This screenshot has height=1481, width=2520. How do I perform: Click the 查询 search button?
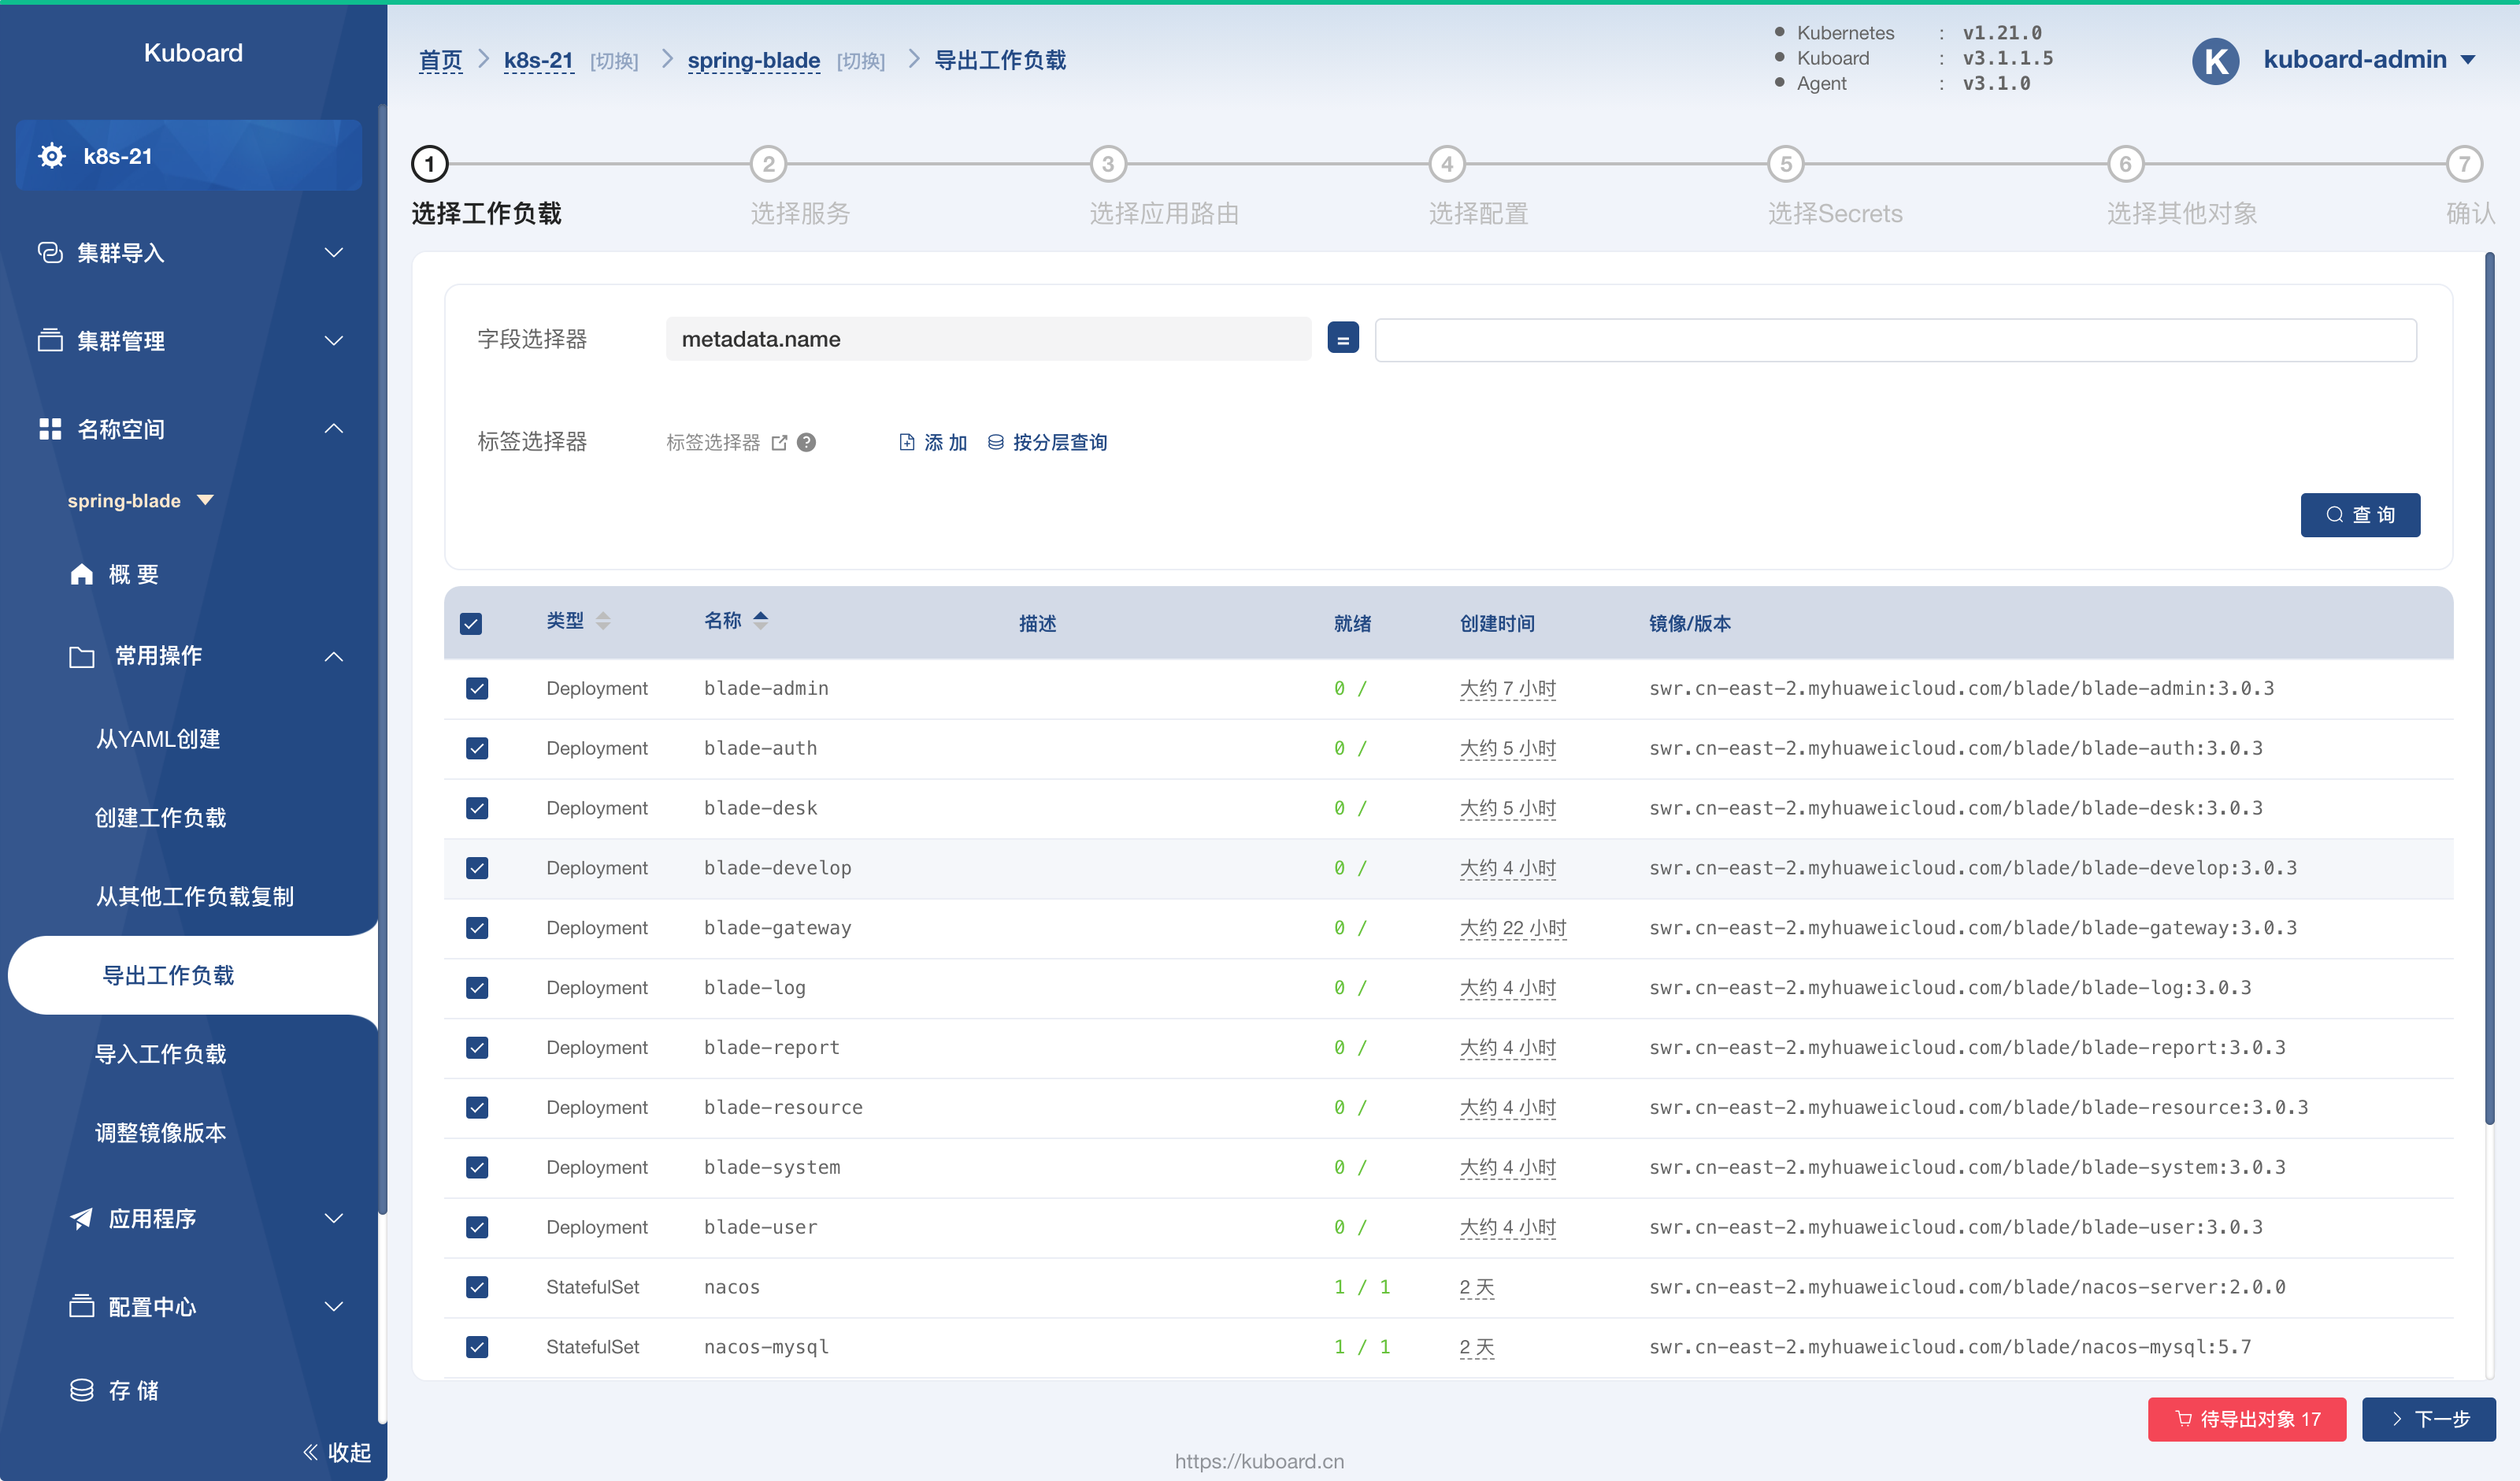coord(2360,514)
